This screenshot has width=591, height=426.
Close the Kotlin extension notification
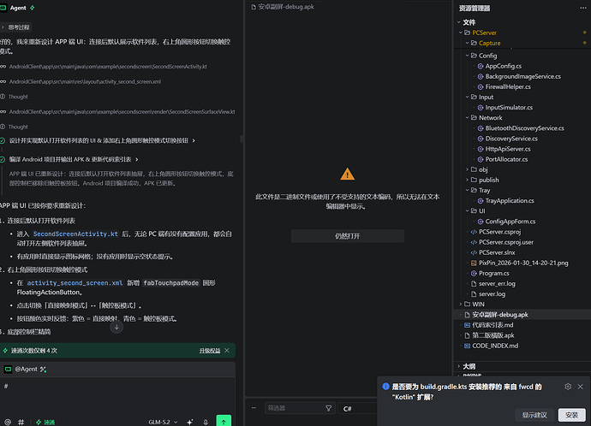coord(581,387)
